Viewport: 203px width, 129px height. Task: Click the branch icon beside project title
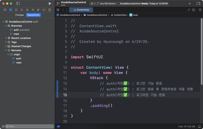(58, 4)
